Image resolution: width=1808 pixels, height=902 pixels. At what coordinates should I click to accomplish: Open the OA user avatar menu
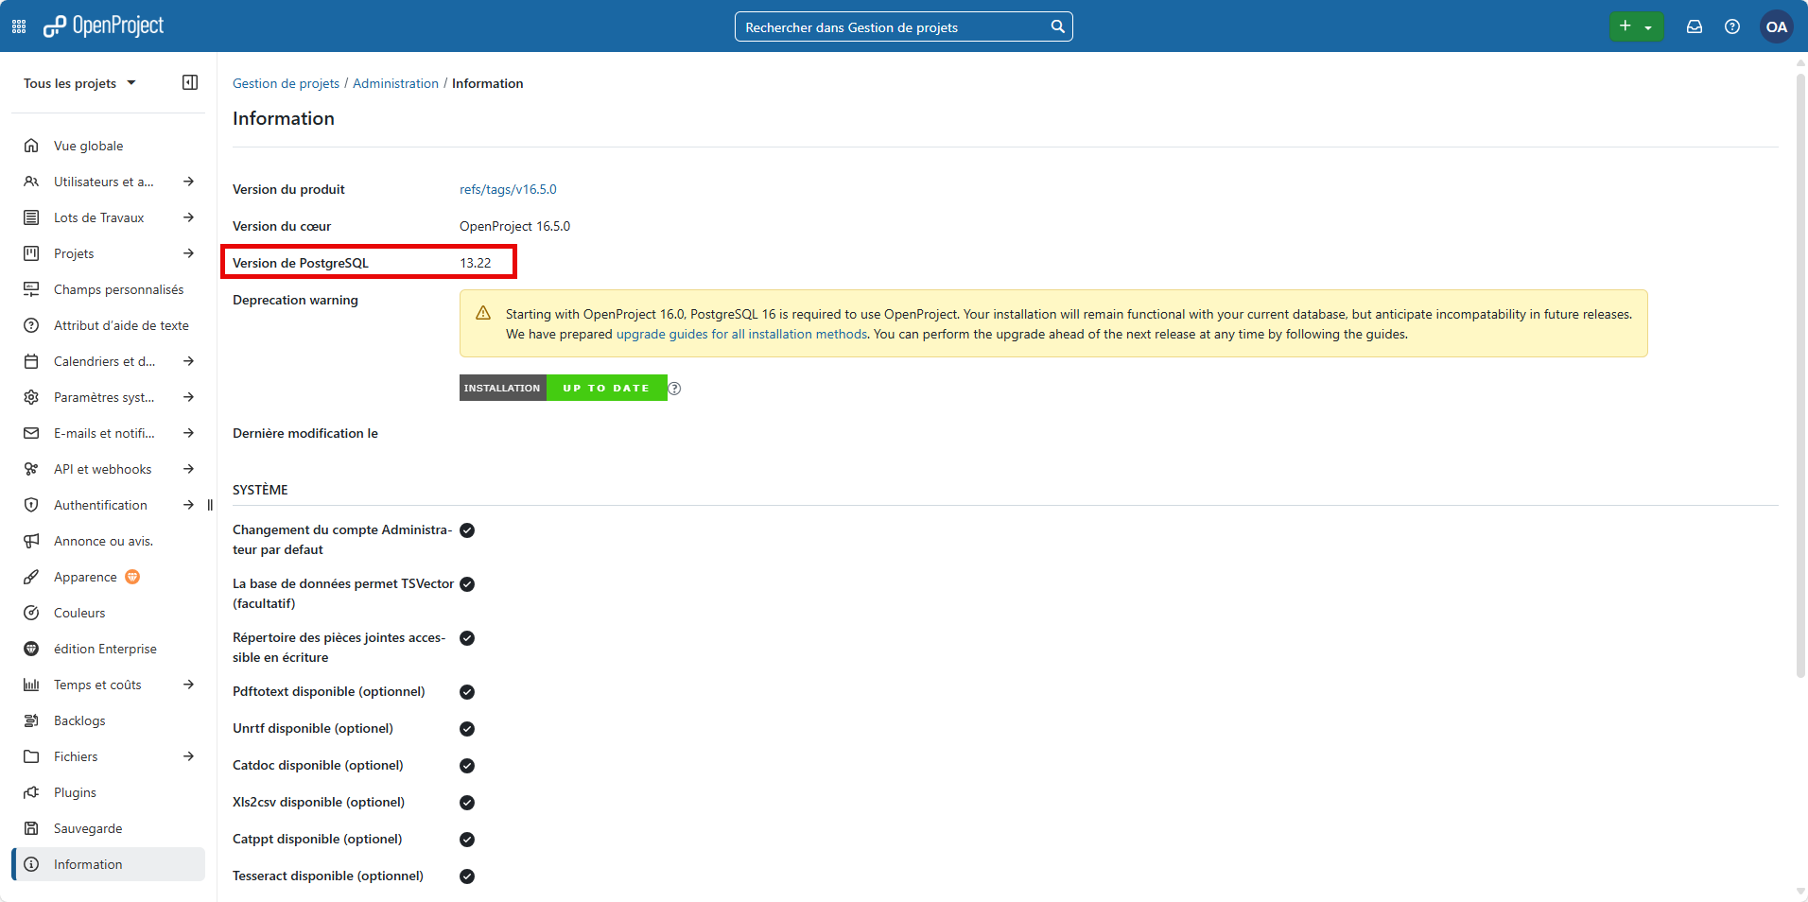coord(1776,26)
